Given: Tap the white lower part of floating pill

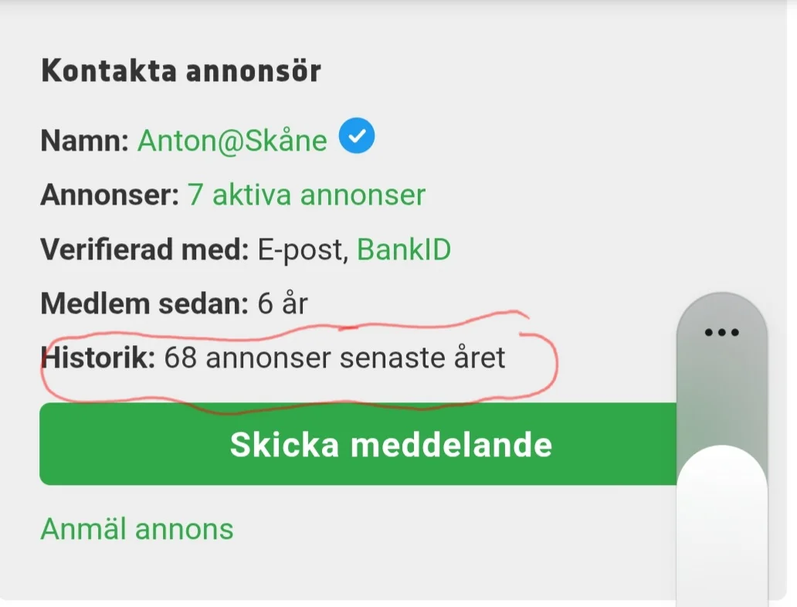Looking at the screenshot, I should 722,525.
